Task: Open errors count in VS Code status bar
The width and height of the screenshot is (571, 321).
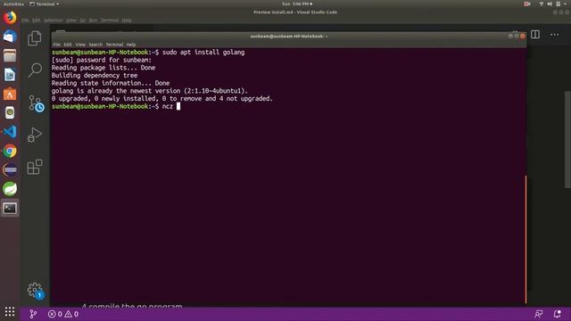Action: click(55, 314)
